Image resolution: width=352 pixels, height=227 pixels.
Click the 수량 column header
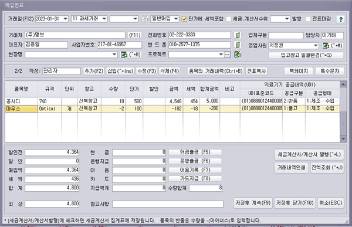(113, 89)
